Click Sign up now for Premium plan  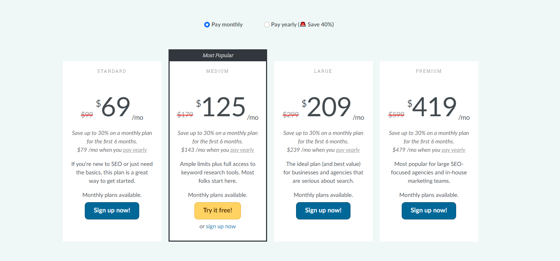[429, 211]
